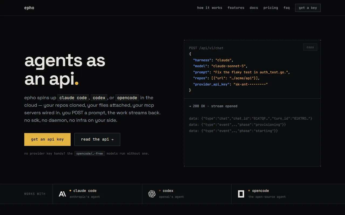The image size is (345, 215).
Task: Click the "provider_api_key" code line
Action: [x=230, y=84]
